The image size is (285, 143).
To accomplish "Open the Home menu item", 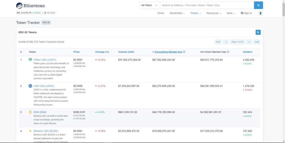I will 161,13.
